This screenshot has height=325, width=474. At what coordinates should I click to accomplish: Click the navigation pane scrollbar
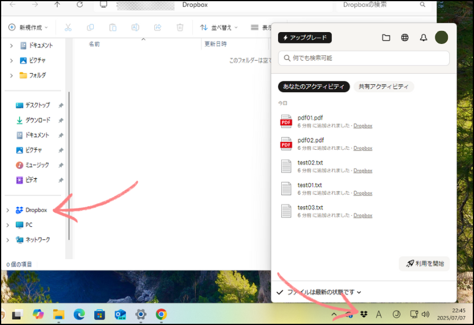click(x=69, y=166)
